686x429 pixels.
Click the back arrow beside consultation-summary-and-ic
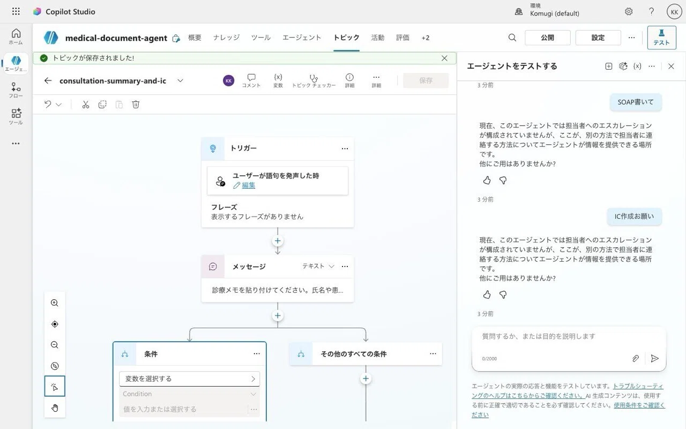[48, 80]
